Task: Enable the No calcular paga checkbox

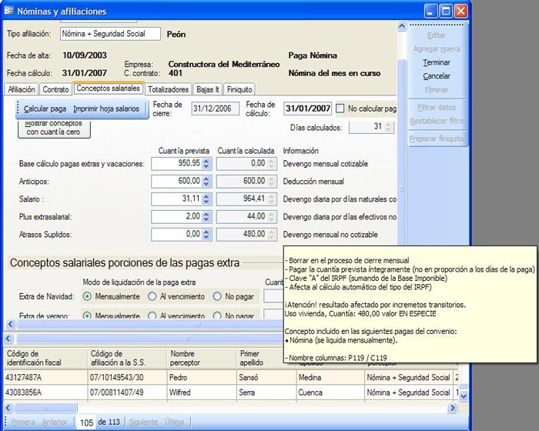Action: [341, 109]
